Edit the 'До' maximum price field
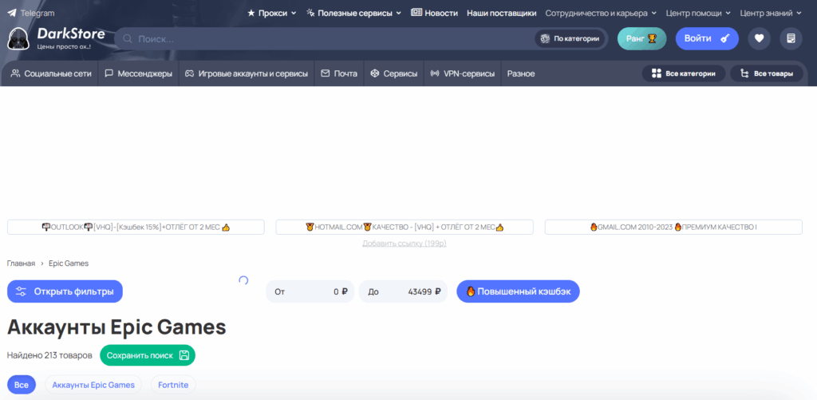 tap(403, 291)
